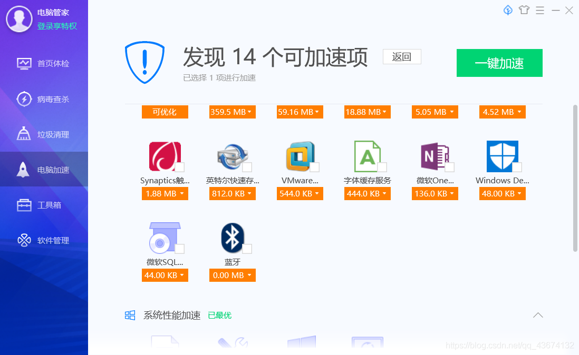Image resolution: width=579 pixels, height=355 pixels.
Task: Expand the 5.05 MB dropdown
Action: pos(435,112)
